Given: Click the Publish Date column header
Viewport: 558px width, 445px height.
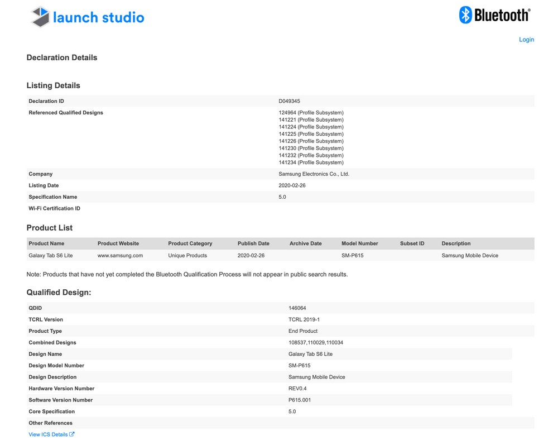Looking at the screenshot, I should [253, 243].
